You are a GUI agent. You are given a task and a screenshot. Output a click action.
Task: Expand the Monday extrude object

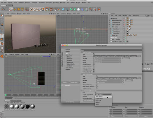coord(109,20)
